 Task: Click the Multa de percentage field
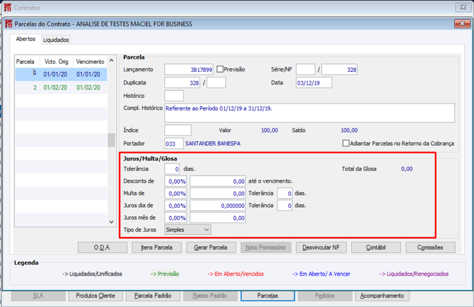[176, 193]
